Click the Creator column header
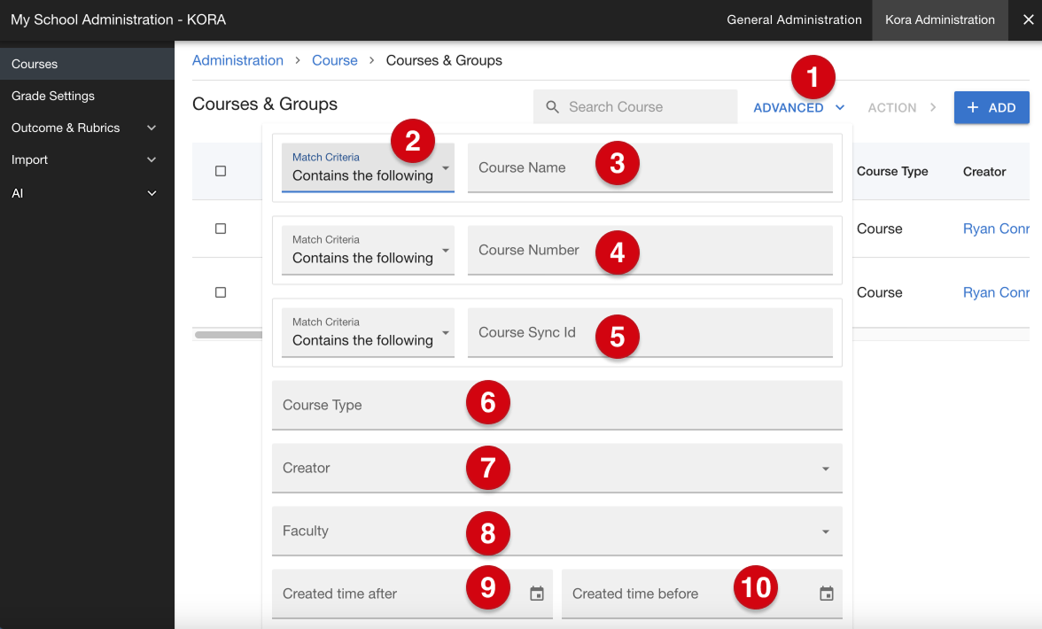The height and width of the screenshot is (629, 1042). [984, 171]
